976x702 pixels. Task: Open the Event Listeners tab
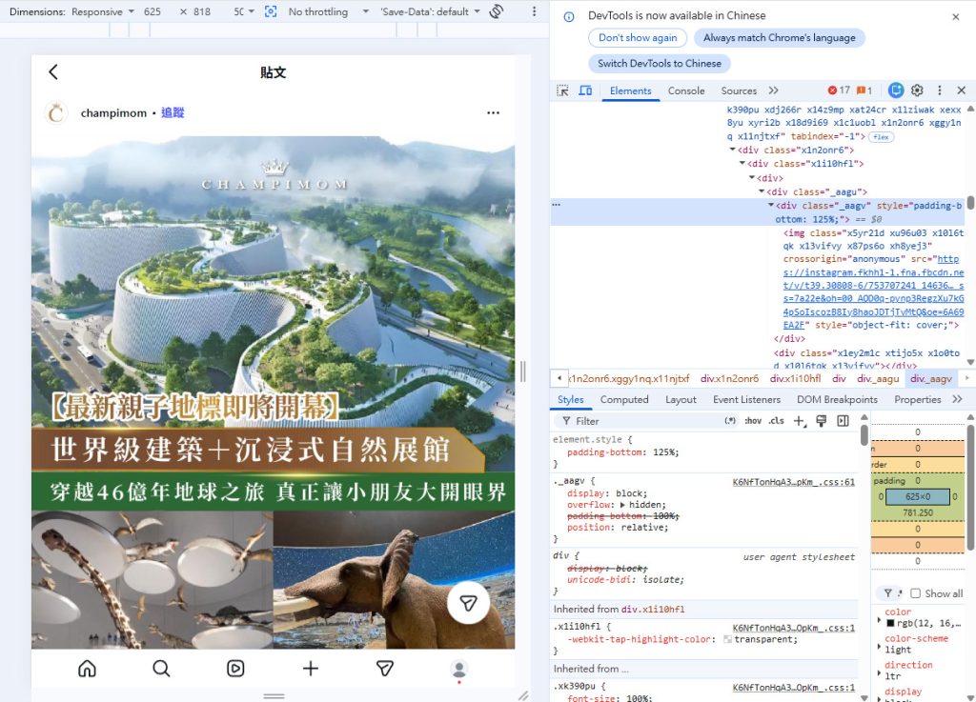[746, 399]
